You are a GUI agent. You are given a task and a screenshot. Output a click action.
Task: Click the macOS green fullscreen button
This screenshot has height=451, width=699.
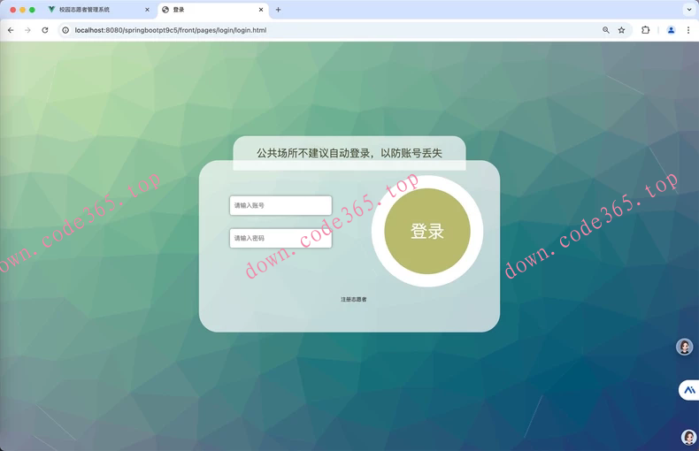pos(32,10)
